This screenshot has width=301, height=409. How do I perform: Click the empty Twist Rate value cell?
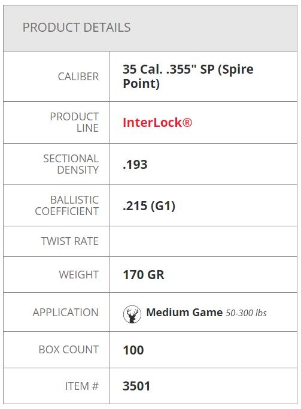pos(203,241)
